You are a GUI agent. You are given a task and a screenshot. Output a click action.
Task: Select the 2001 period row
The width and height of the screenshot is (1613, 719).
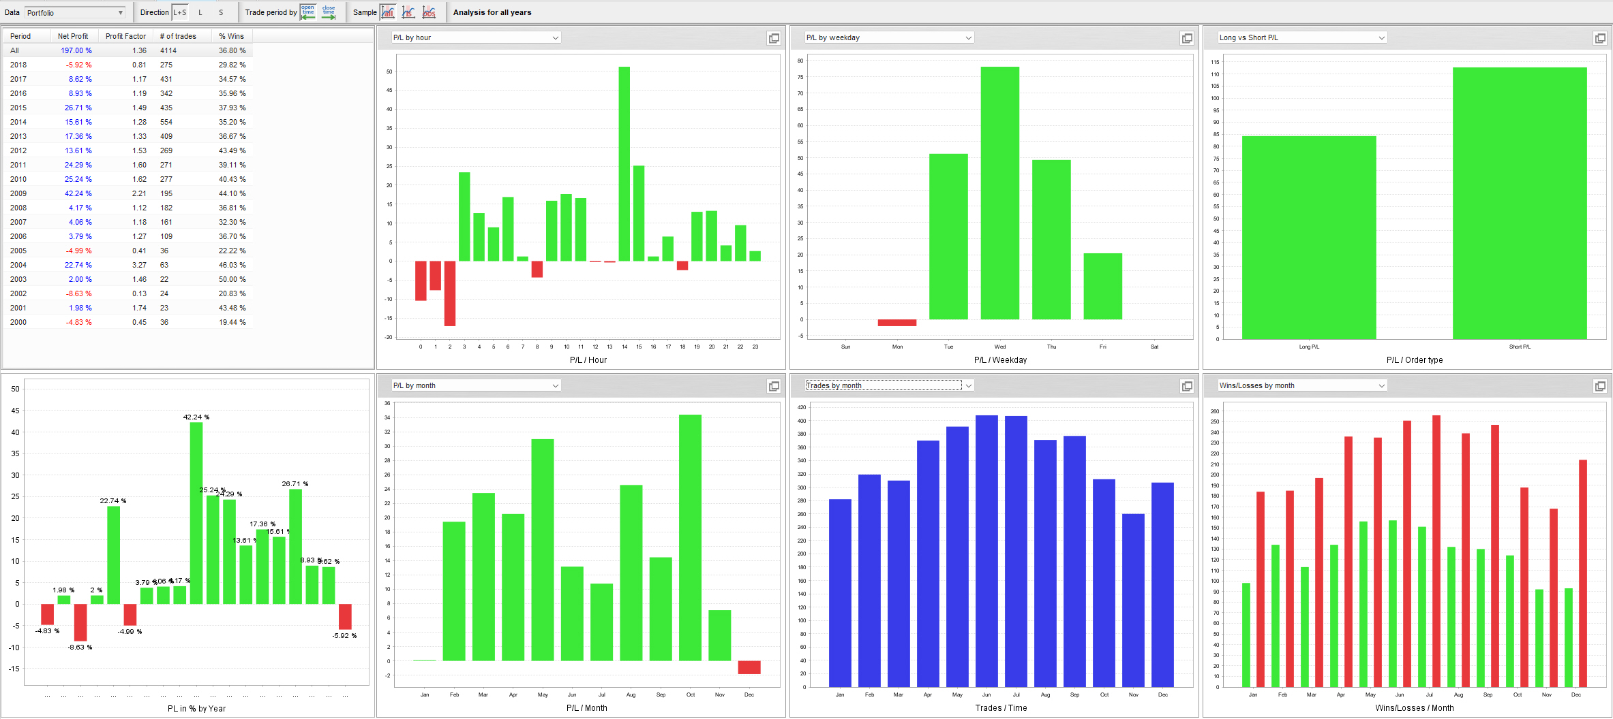coord(128,308)
